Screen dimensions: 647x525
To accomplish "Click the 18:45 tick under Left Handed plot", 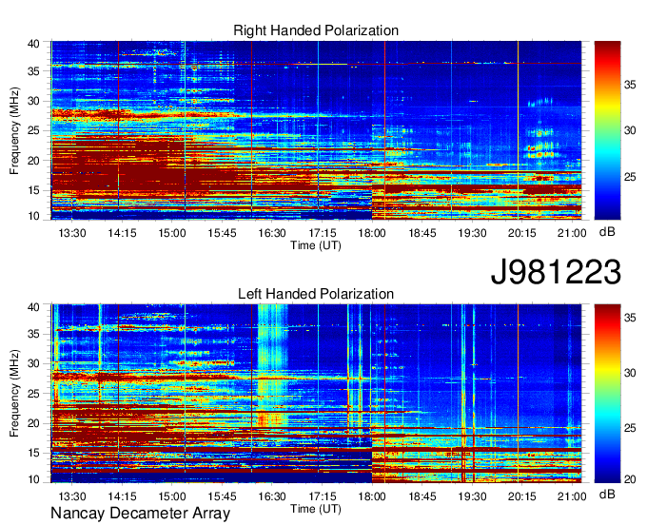I will pyautogui.click(x=422, y=496).
